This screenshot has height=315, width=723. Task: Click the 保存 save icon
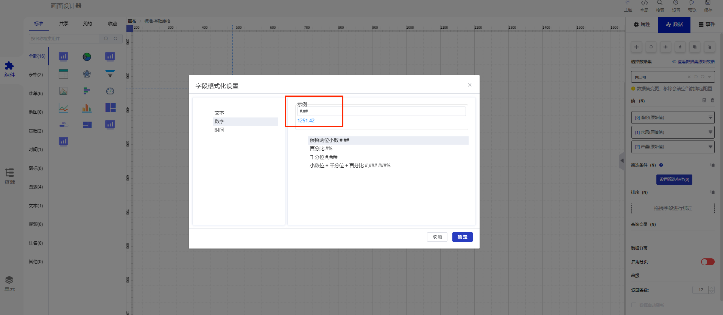[x=708, y=6]
